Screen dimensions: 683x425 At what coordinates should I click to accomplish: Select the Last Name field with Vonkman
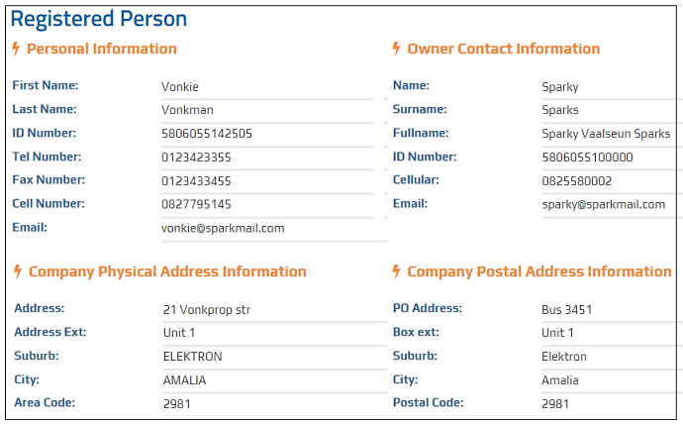pos(266,110)
